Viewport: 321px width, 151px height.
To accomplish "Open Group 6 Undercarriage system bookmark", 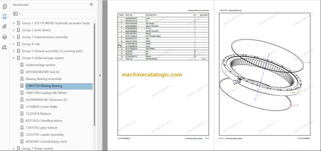I will (x=43, y=58).
